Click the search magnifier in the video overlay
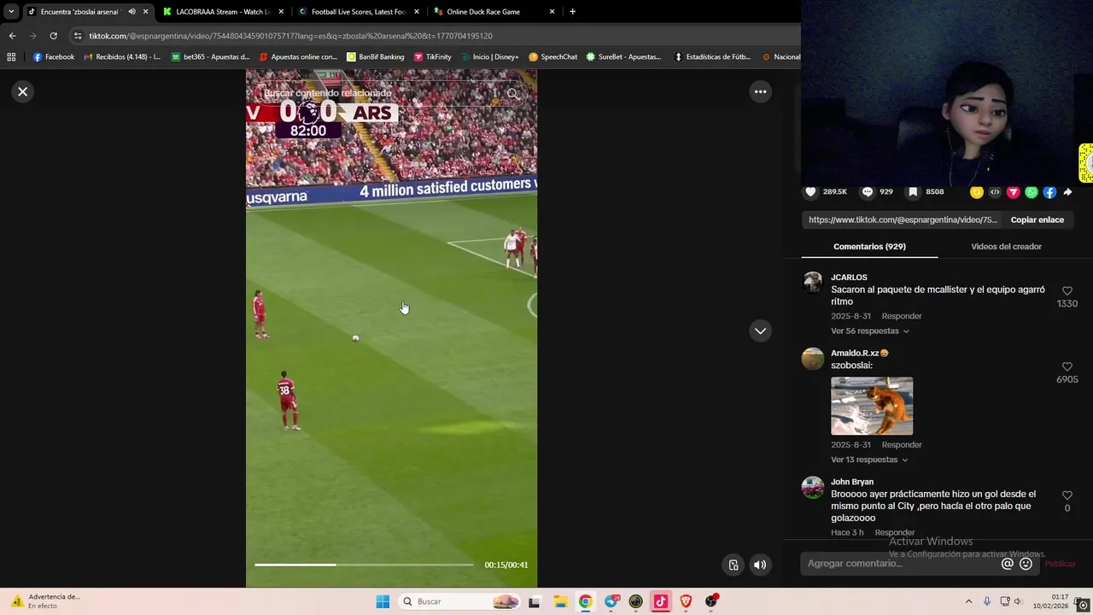The width and height of the screenshot is (1093, 615). tap(512, 94)
